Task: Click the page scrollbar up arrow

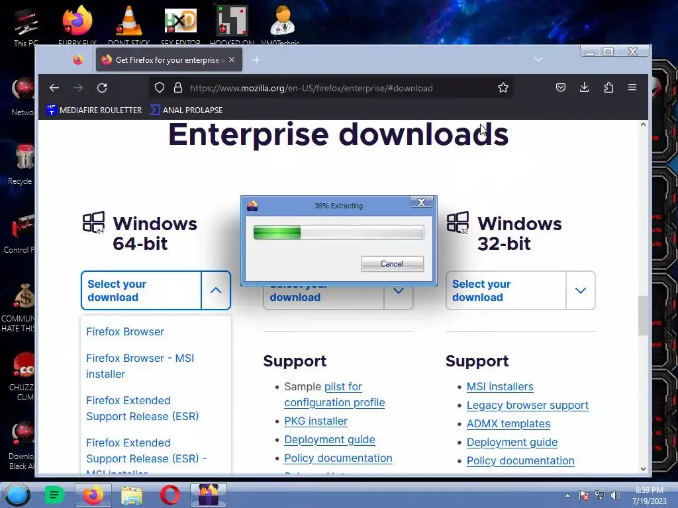Action: [643, 124]
